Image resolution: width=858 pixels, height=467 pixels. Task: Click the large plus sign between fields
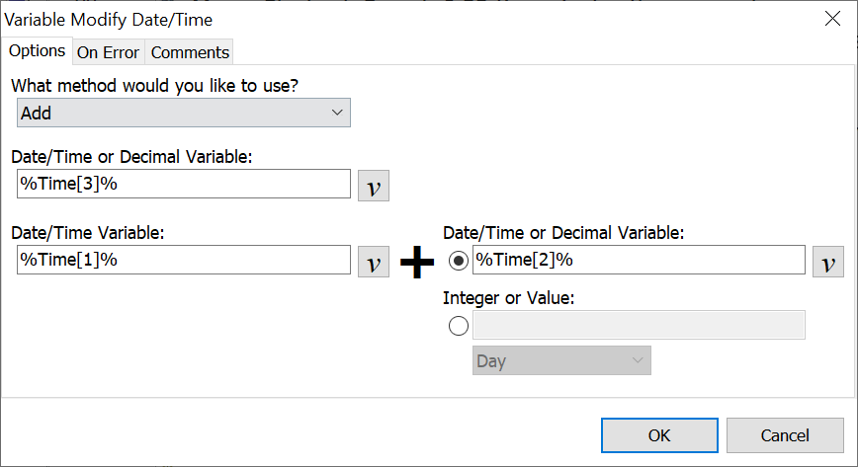417,262
